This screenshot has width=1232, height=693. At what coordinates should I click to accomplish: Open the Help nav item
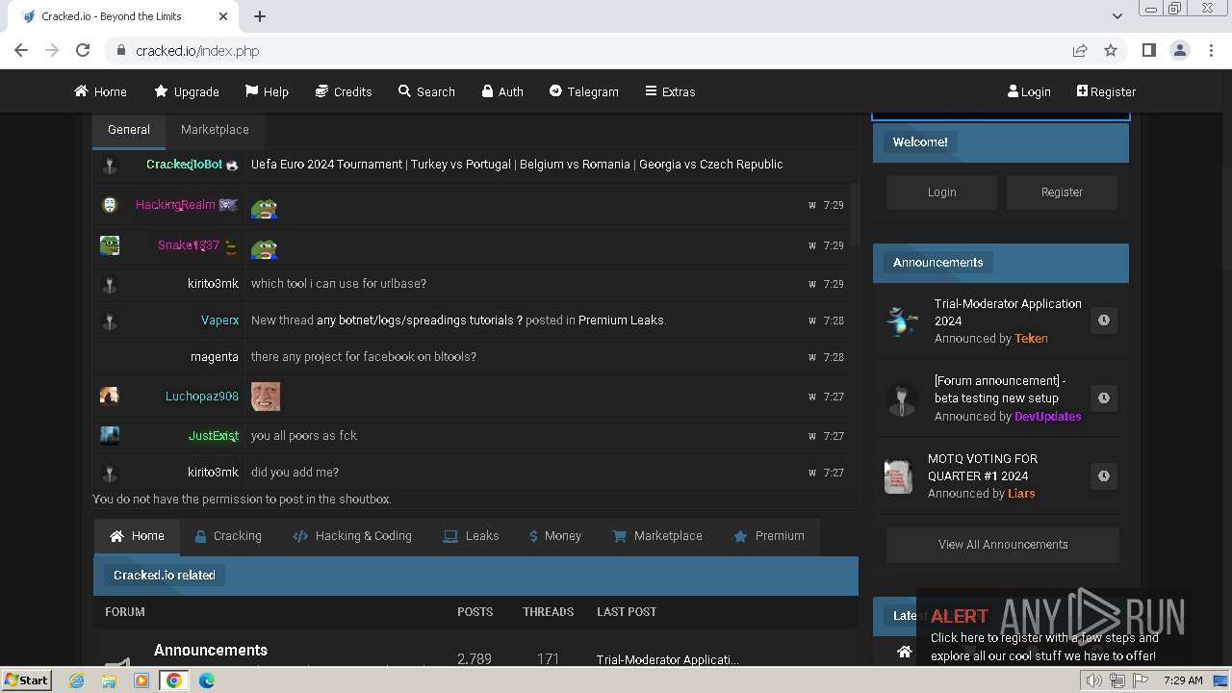(267, 91)
